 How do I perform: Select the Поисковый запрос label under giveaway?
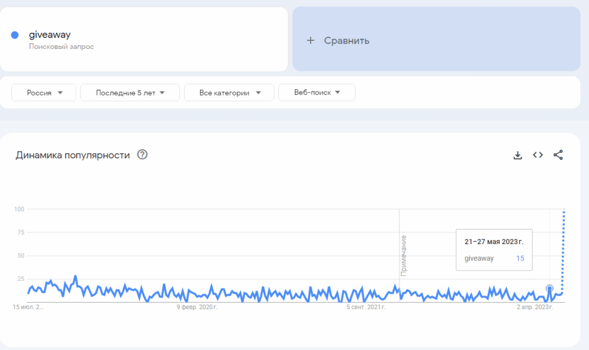coord(61,47)
